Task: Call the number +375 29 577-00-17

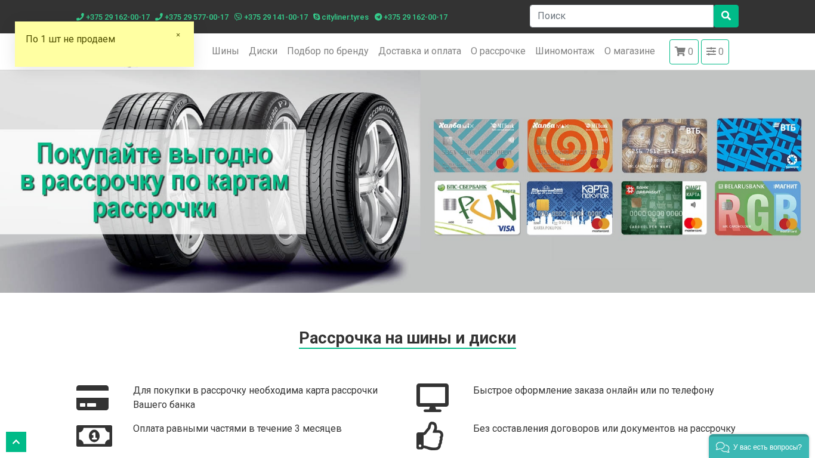Action: point(192,17)
